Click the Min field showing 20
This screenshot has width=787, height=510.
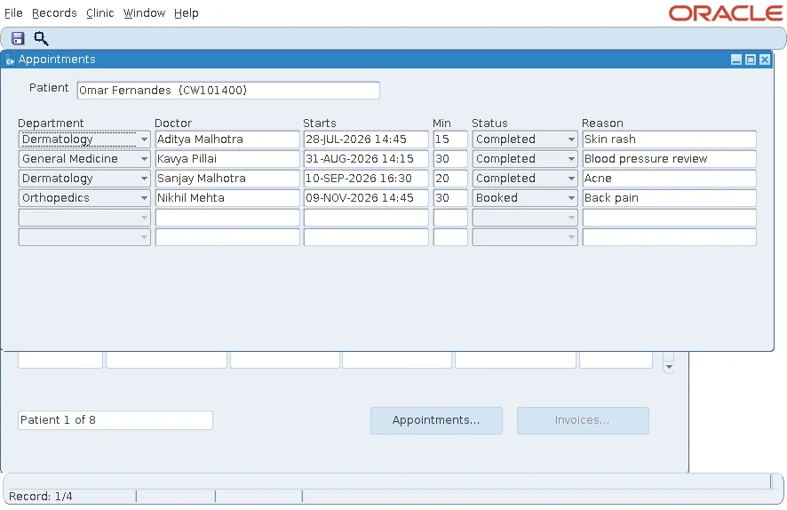pos(450,179)
